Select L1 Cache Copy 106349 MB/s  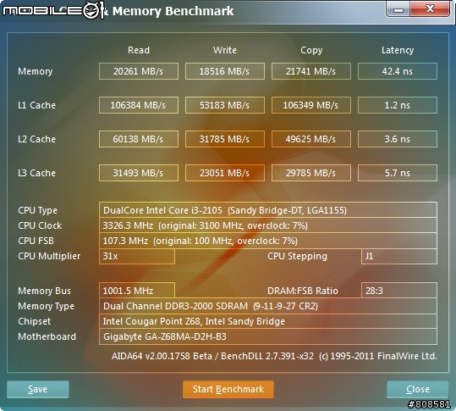click(x=311, y=105)
